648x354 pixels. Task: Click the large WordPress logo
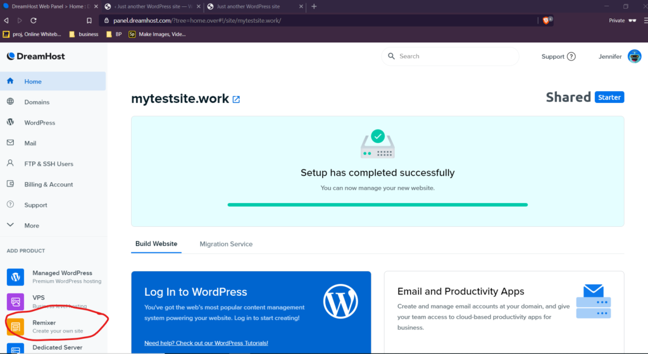point(340,301)
